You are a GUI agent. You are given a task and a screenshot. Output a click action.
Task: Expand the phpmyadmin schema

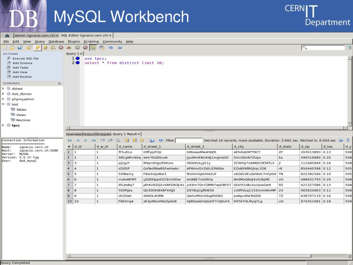pos(3,99)
